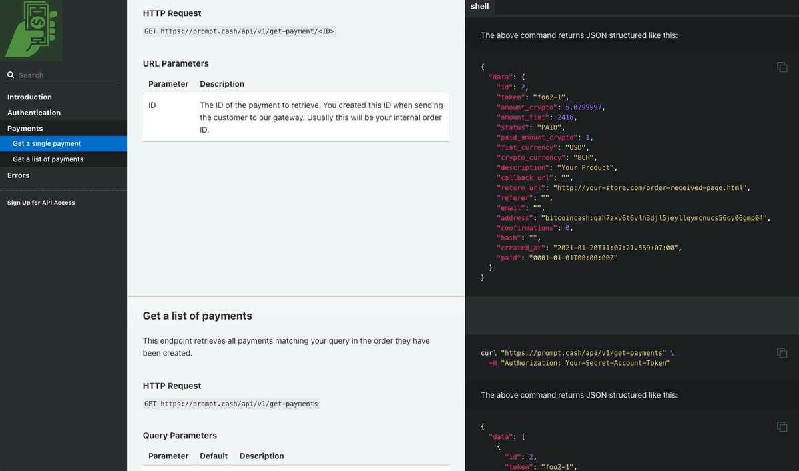Viewport: 799px width, 471px height.
Task: Open the Errors section
Action: tap(18, 175)
